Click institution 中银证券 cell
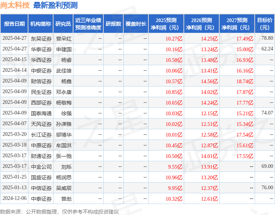This screenshot has width=275, height=215. pyautogui.click(x=41, y=71)
